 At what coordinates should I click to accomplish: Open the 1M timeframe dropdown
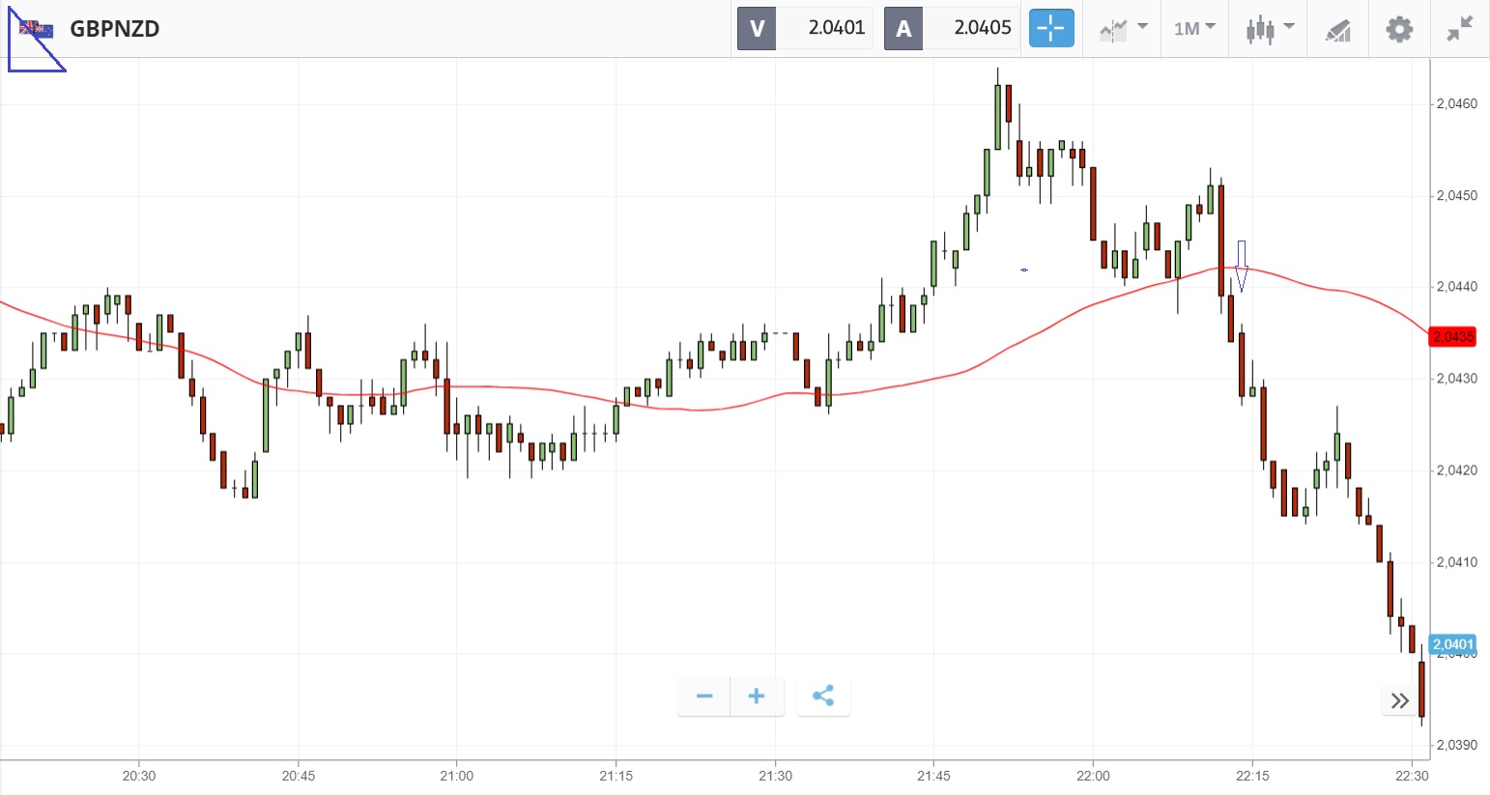(x=1194, y=29)
